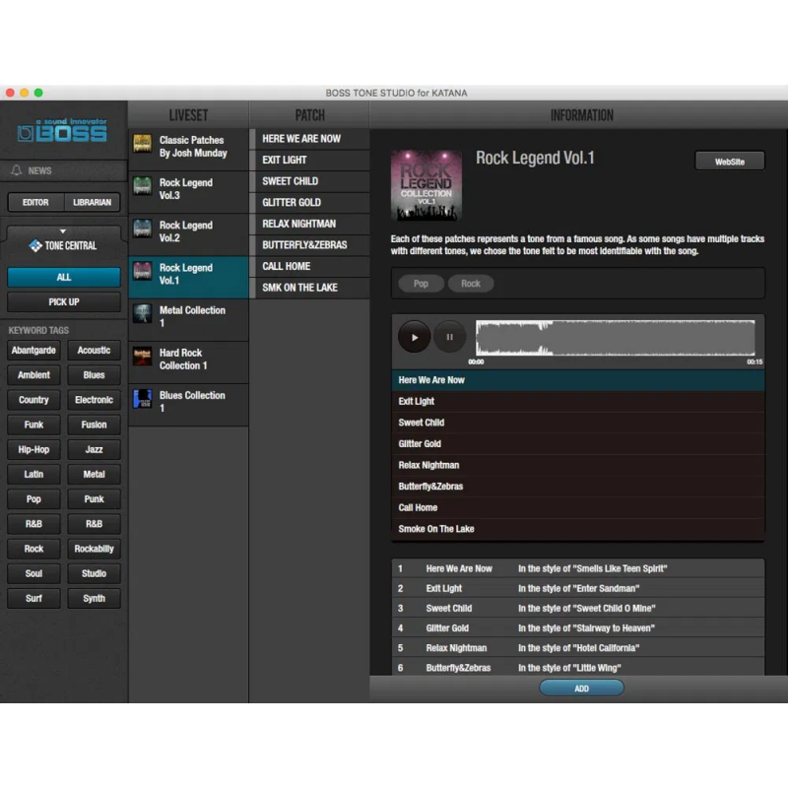Click the "Enter Sandman" table row
This screenshot has width=788, height=788.
tap(578, 588)
